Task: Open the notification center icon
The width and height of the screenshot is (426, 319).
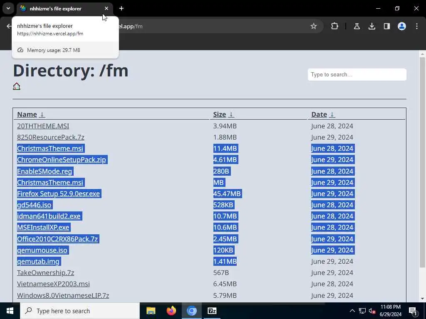Action: pyautogui.click(x=413, y=311)
